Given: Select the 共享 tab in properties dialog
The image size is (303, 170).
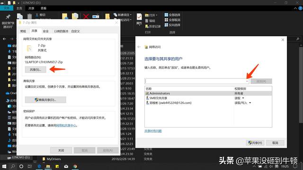Looking at the screenshot, I should (x=35, y=31).
